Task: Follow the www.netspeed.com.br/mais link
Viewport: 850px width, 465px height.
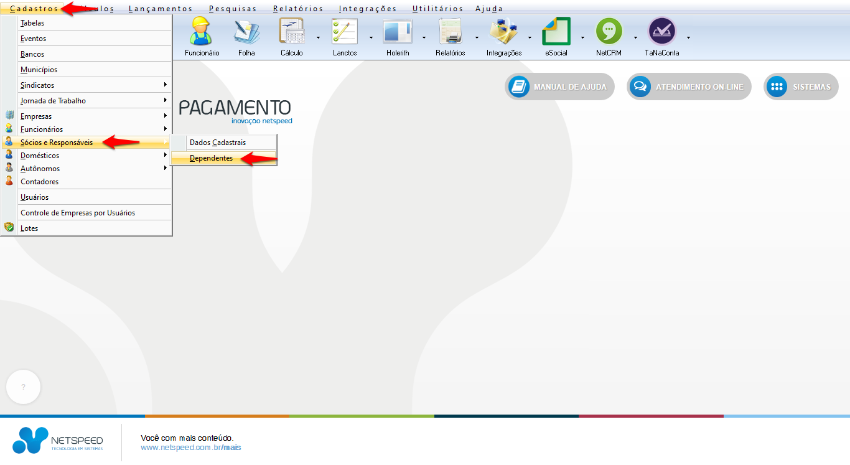Action: (190, 448)
